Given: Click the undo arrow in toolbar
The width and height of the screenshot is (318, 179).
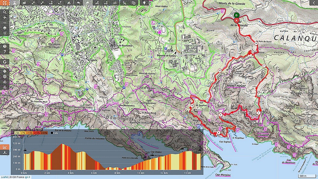Looking at the screenshot, I should 79,3.
